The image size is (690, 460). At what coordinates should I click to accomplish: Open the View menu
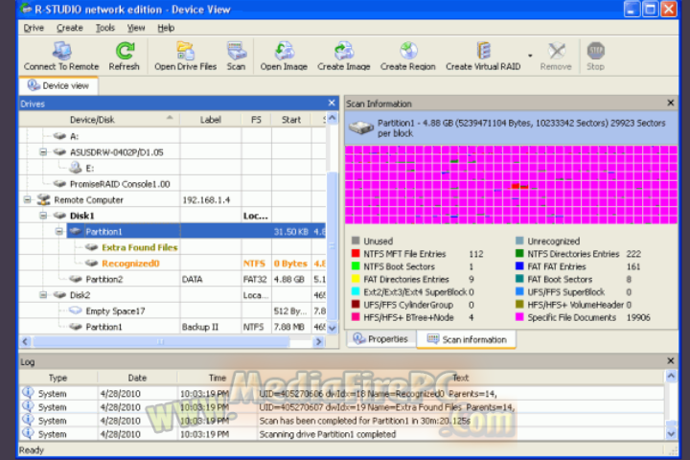pos(136,28)
